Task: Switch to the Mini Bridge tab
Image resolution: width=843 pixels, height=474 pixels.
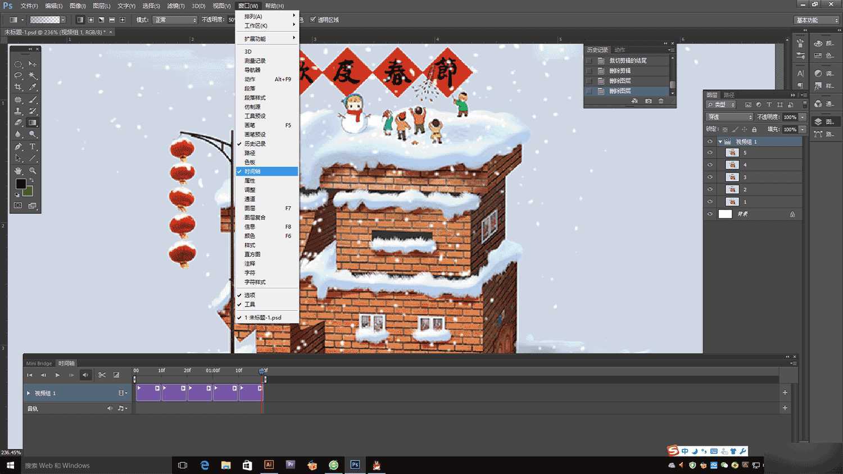Action: click(x=39, y=363)
